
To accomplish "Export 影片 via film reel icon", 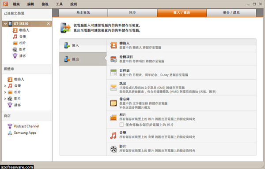I will pyautogui.click(x=114, y=149).
